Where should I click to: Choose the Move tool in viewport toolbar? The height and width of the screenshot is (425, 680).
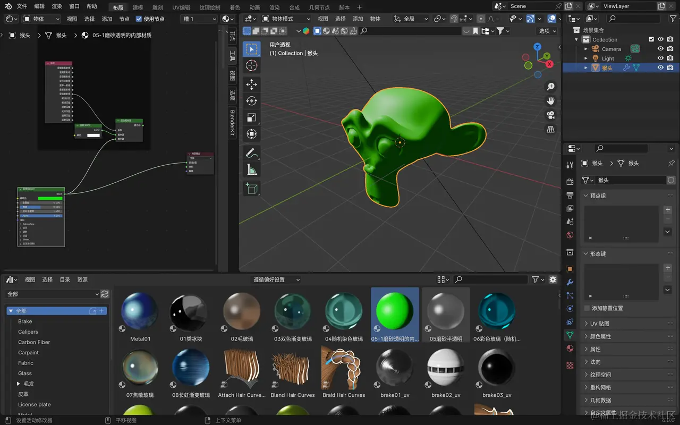[252, 84]
